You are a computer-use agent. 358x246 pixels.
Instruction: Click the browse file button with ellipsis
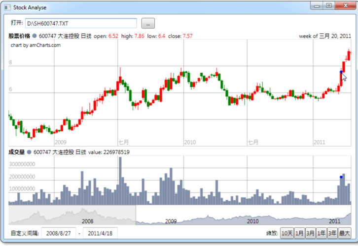click(148, 24)
